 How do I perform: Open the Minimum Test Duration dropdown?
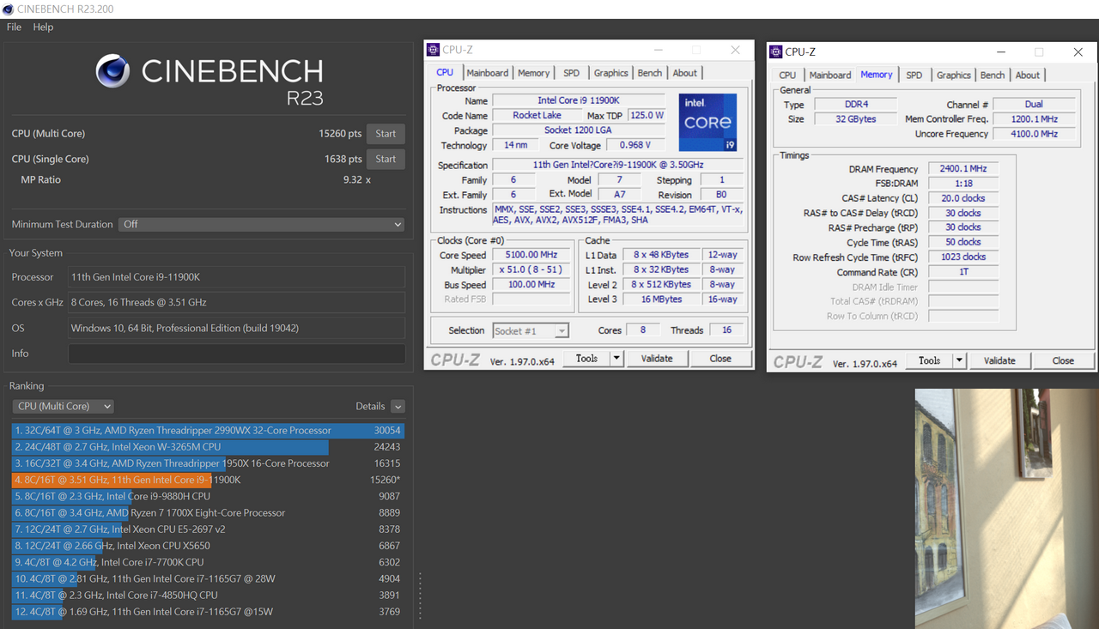click(261, 224)
